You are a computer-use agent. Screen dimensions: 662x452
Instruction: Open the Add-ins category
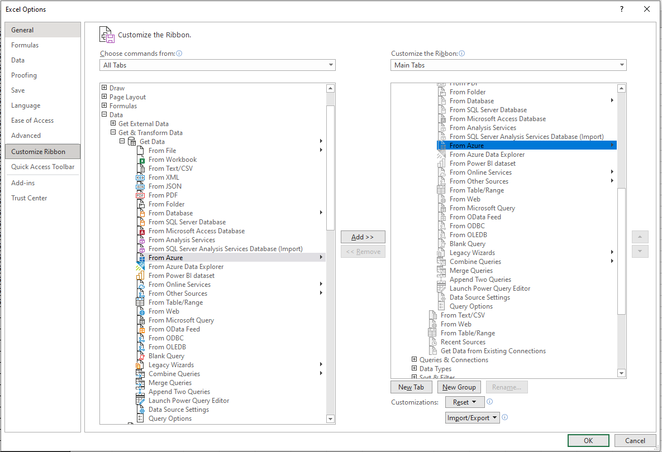pyautogui.click(x=42, y=182)
